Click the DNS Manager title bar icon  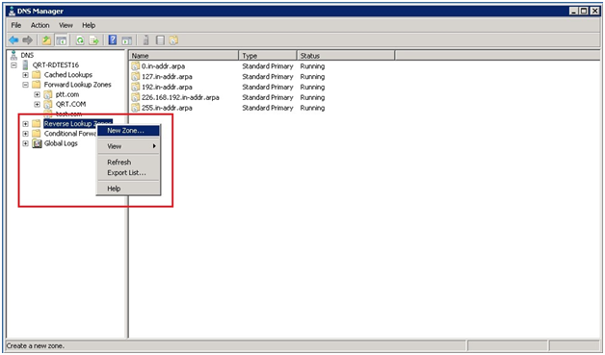12,12
